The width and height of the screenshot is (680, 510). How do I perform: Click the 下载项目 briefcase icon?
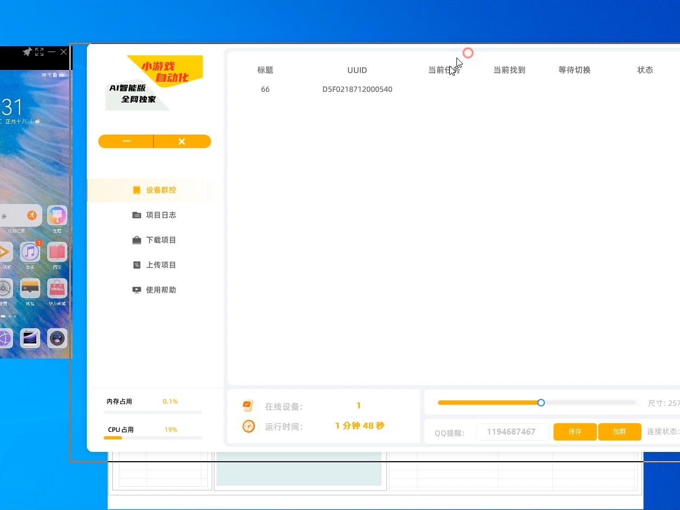[137, 240]
